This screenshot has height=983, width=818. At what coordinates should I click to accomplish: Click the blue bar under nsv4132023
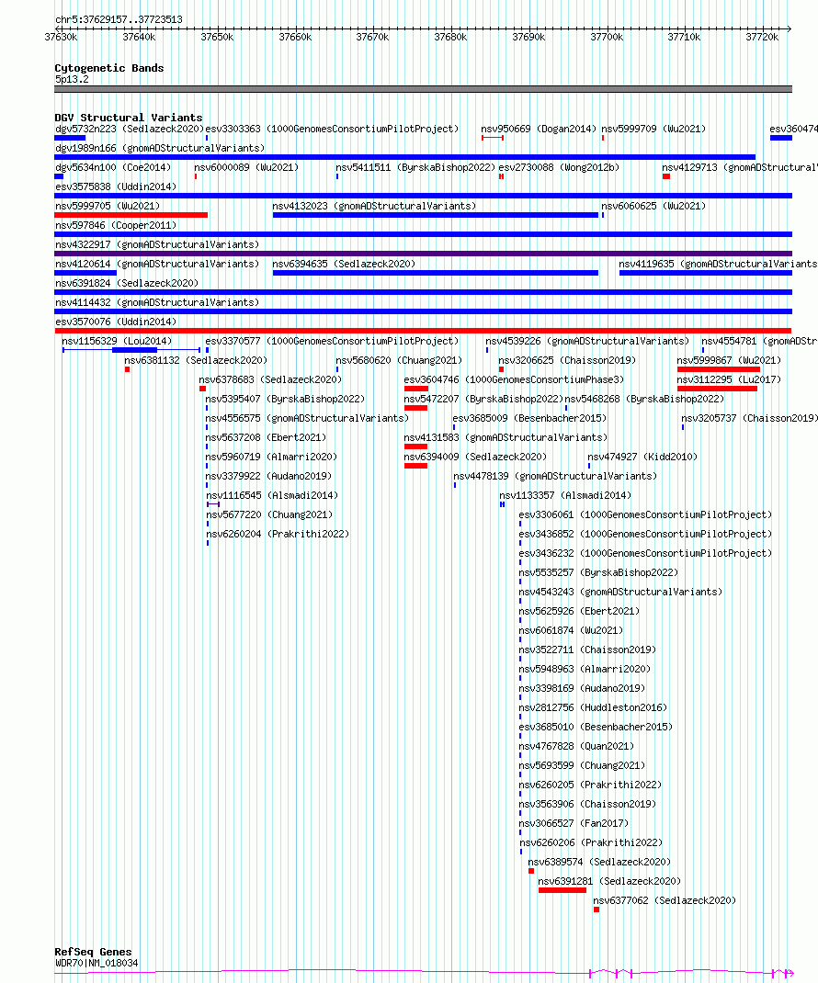(436, 215)
